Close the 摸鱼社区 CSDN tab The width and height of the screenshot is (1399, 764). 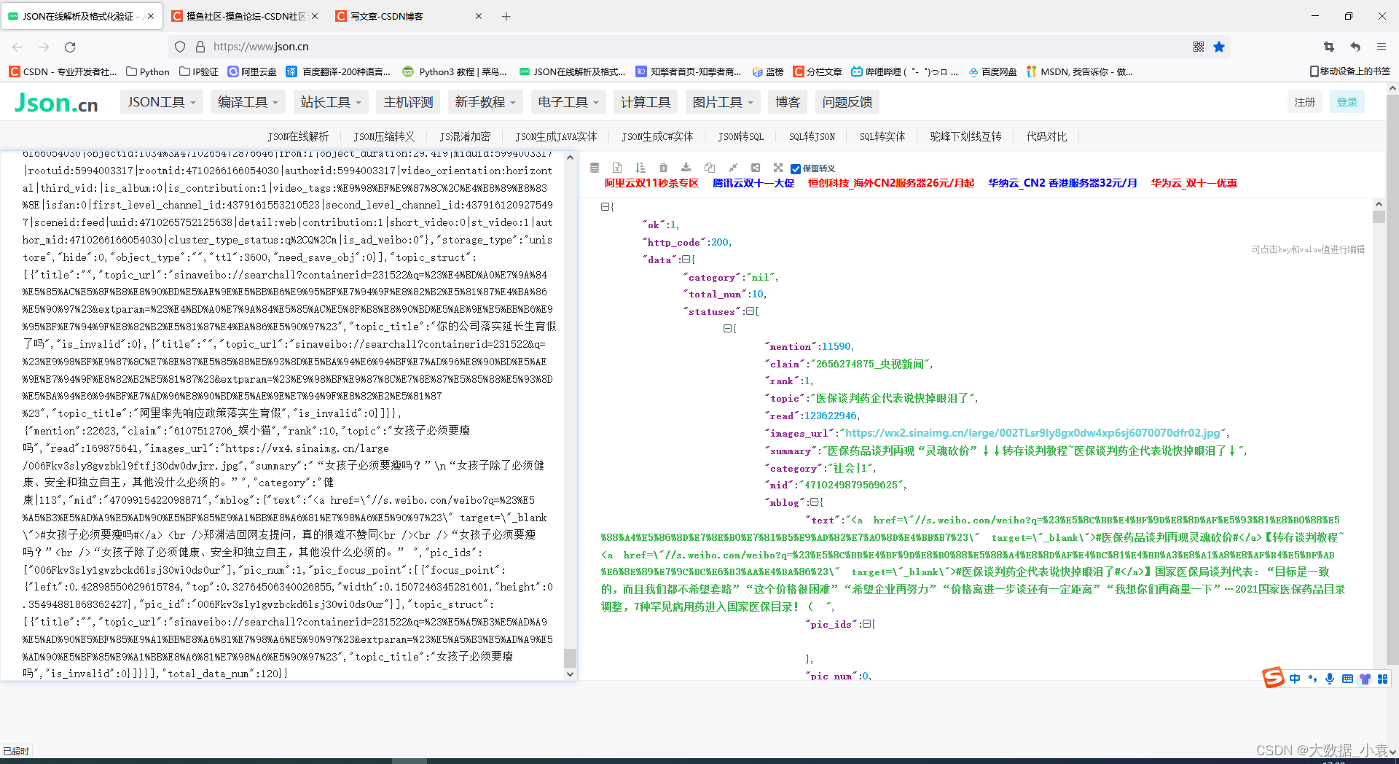tap(315, 16)
